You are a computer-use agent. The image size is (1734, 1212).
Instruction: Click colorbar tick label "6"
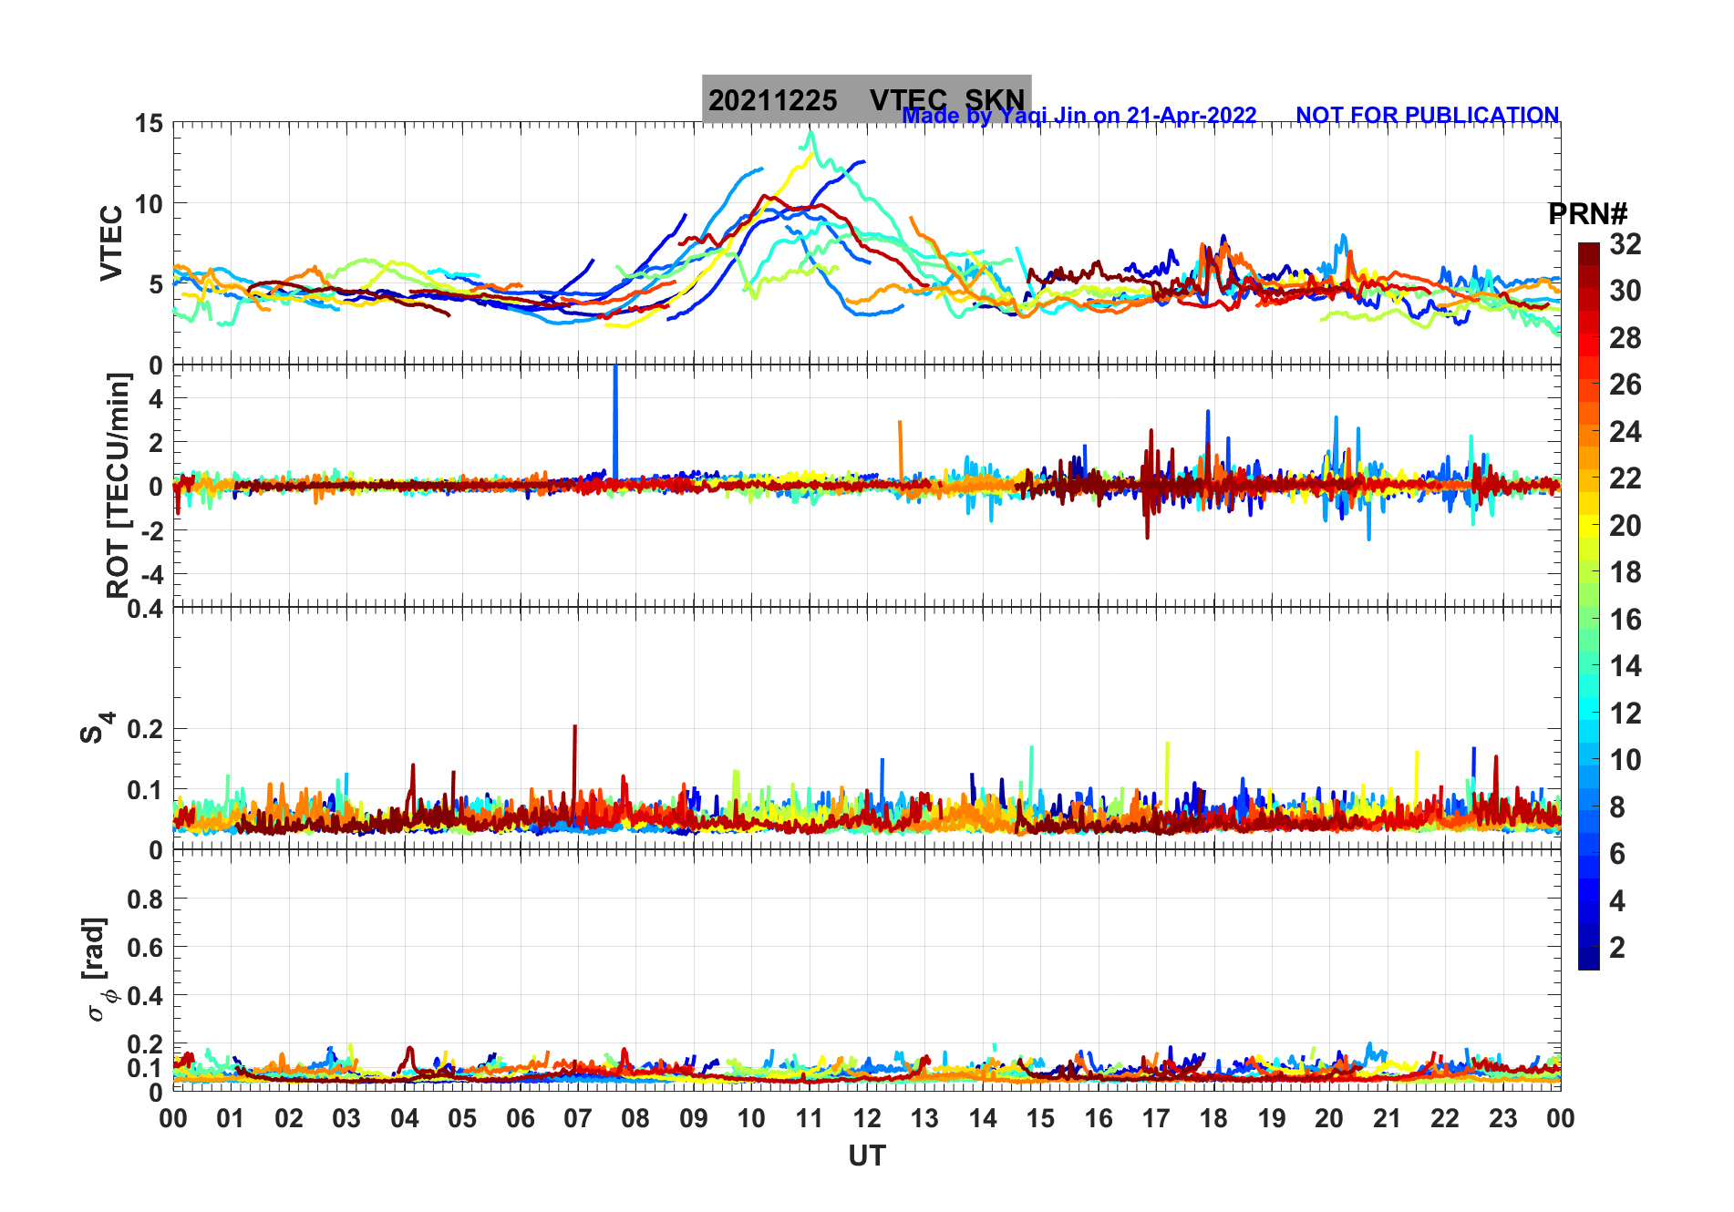click(x=1617, y=854)
